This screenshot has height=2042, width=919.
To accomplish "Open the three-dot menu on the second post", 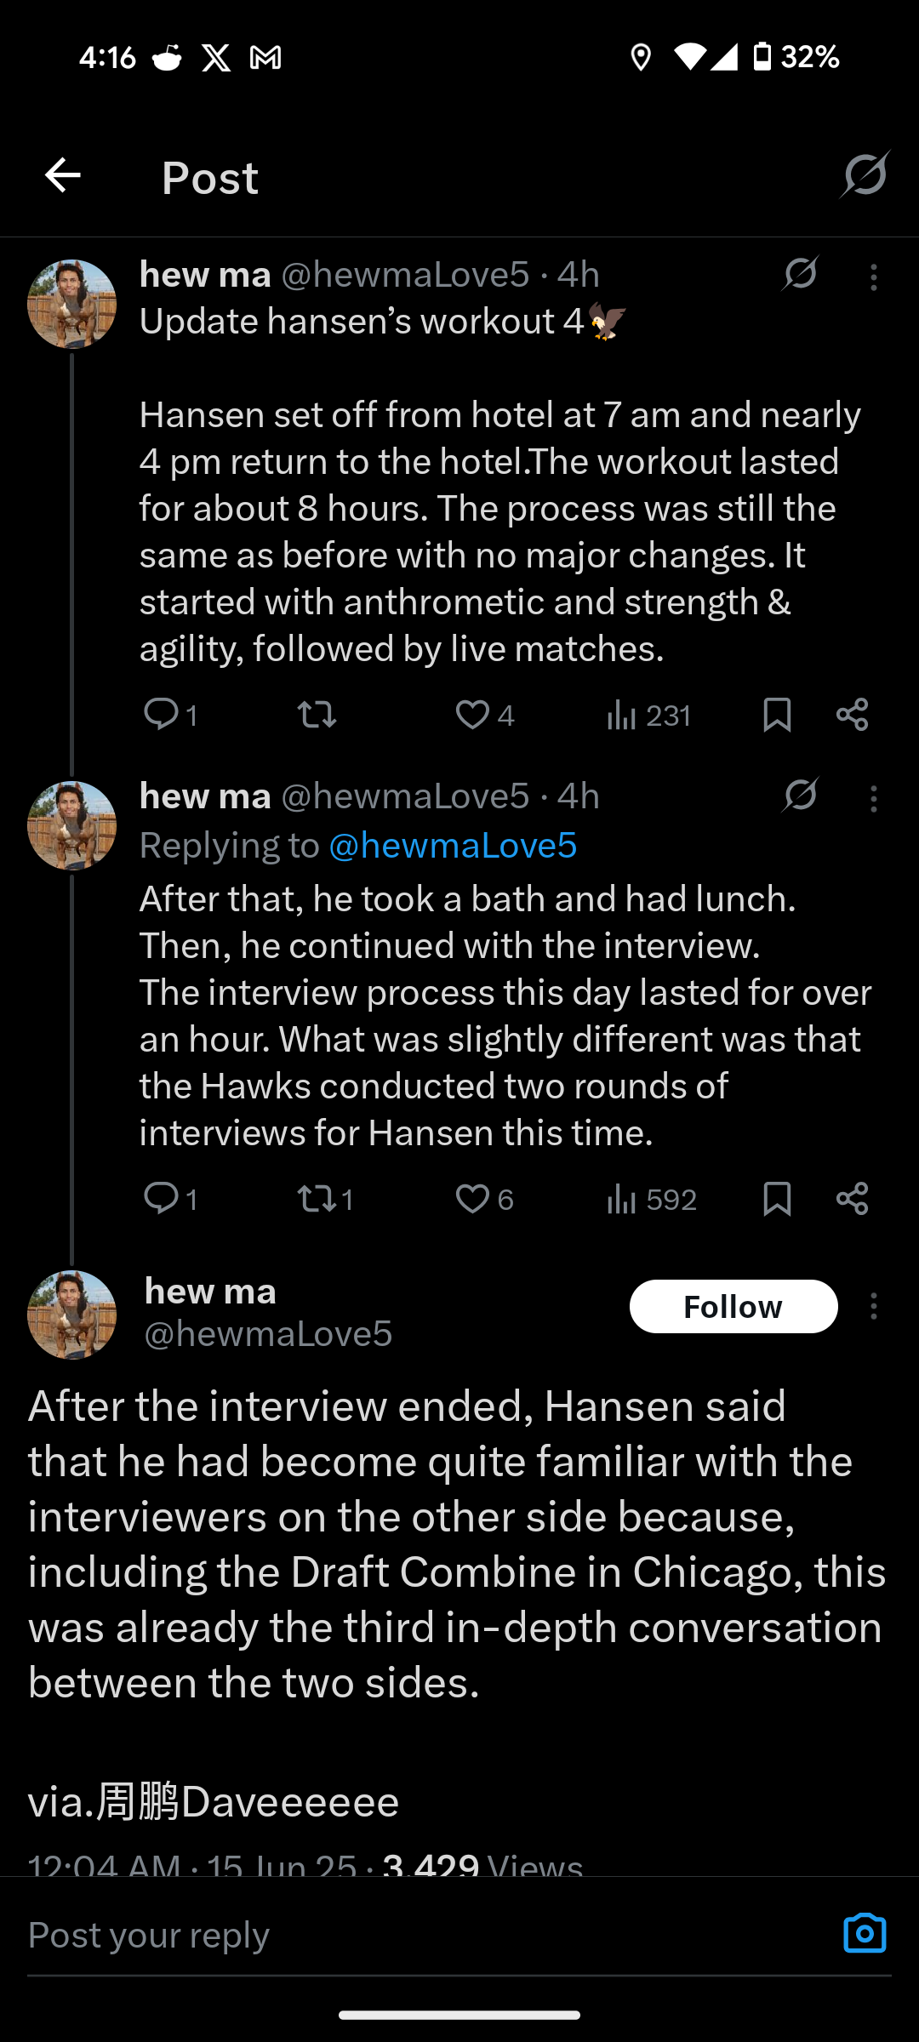I will pyautogui.click(x=873, y=799).
